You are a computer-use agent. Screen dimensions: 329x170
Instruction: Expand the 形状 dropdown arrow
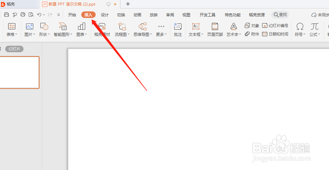(49, 34)
